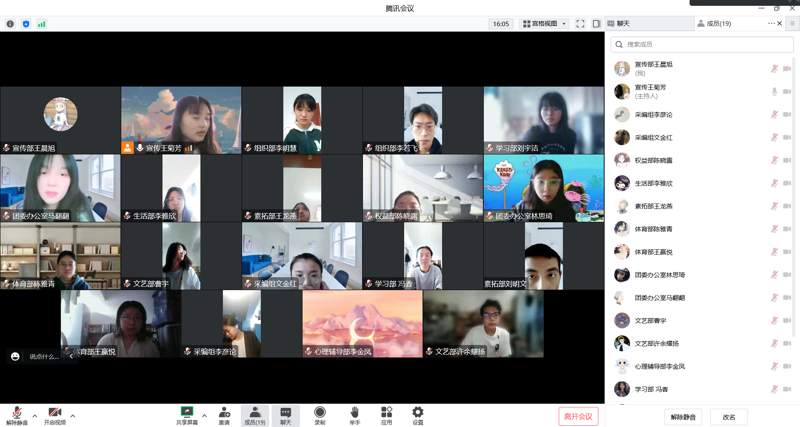
Task: Click the red 离开会议 button
Action: point(578,417)
